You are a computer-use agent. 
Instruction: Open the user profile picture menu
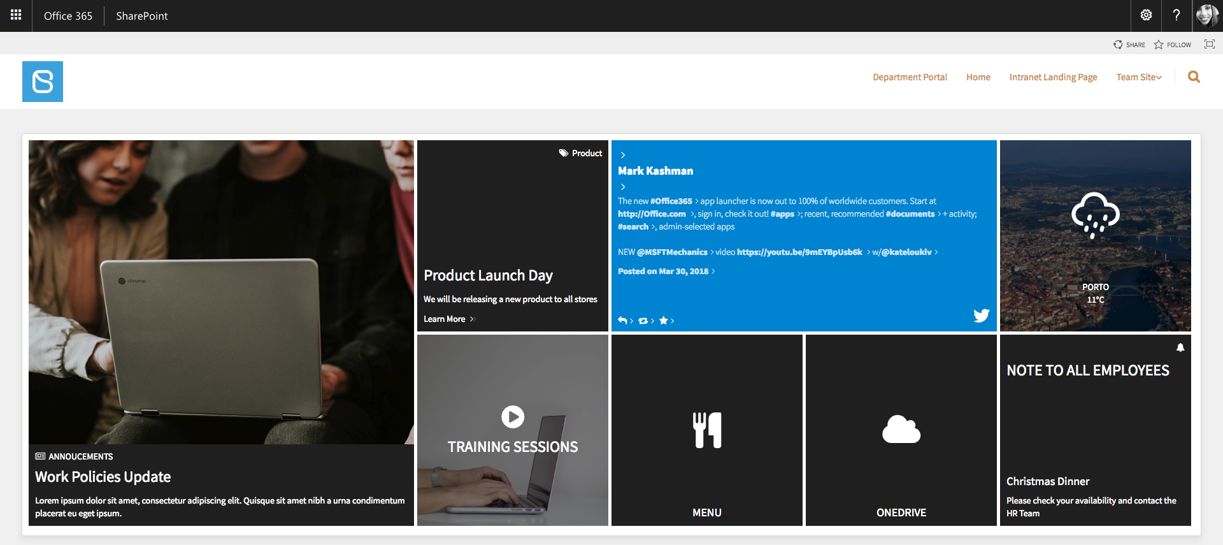click(x=1207, y=15)
